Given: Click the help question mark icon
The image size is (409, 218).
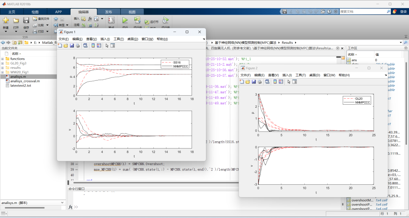Looking at the screenshot, I should (329, 11).
